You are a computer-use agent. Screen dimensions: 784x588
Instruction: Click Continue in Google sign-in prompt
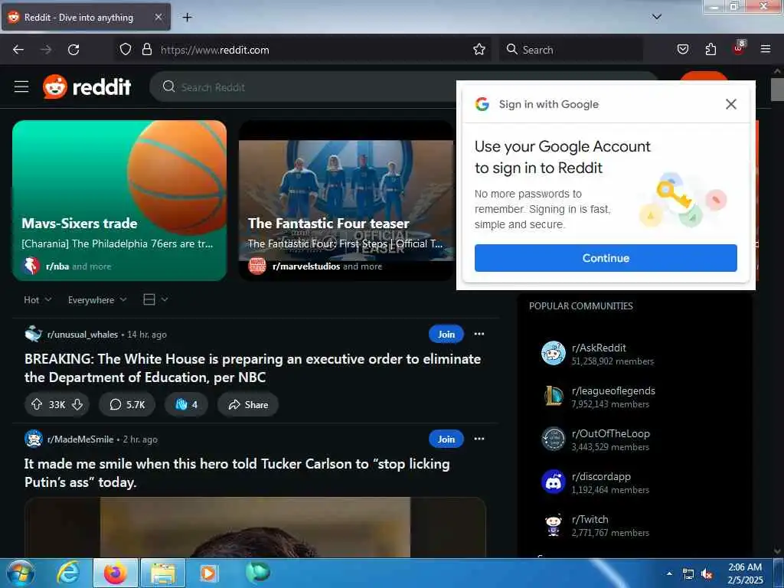pos(606,258)
